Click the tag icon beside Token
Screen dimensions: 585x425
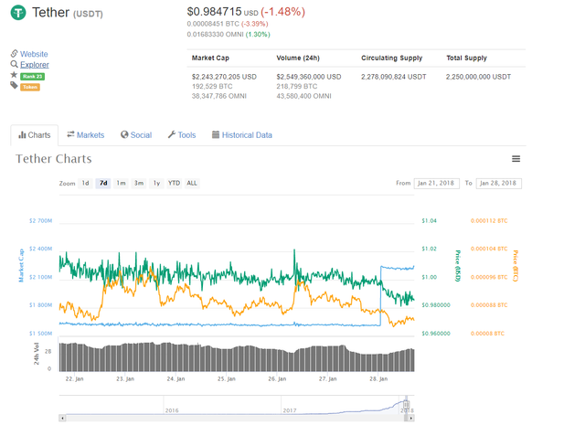[x=15, y=86]
